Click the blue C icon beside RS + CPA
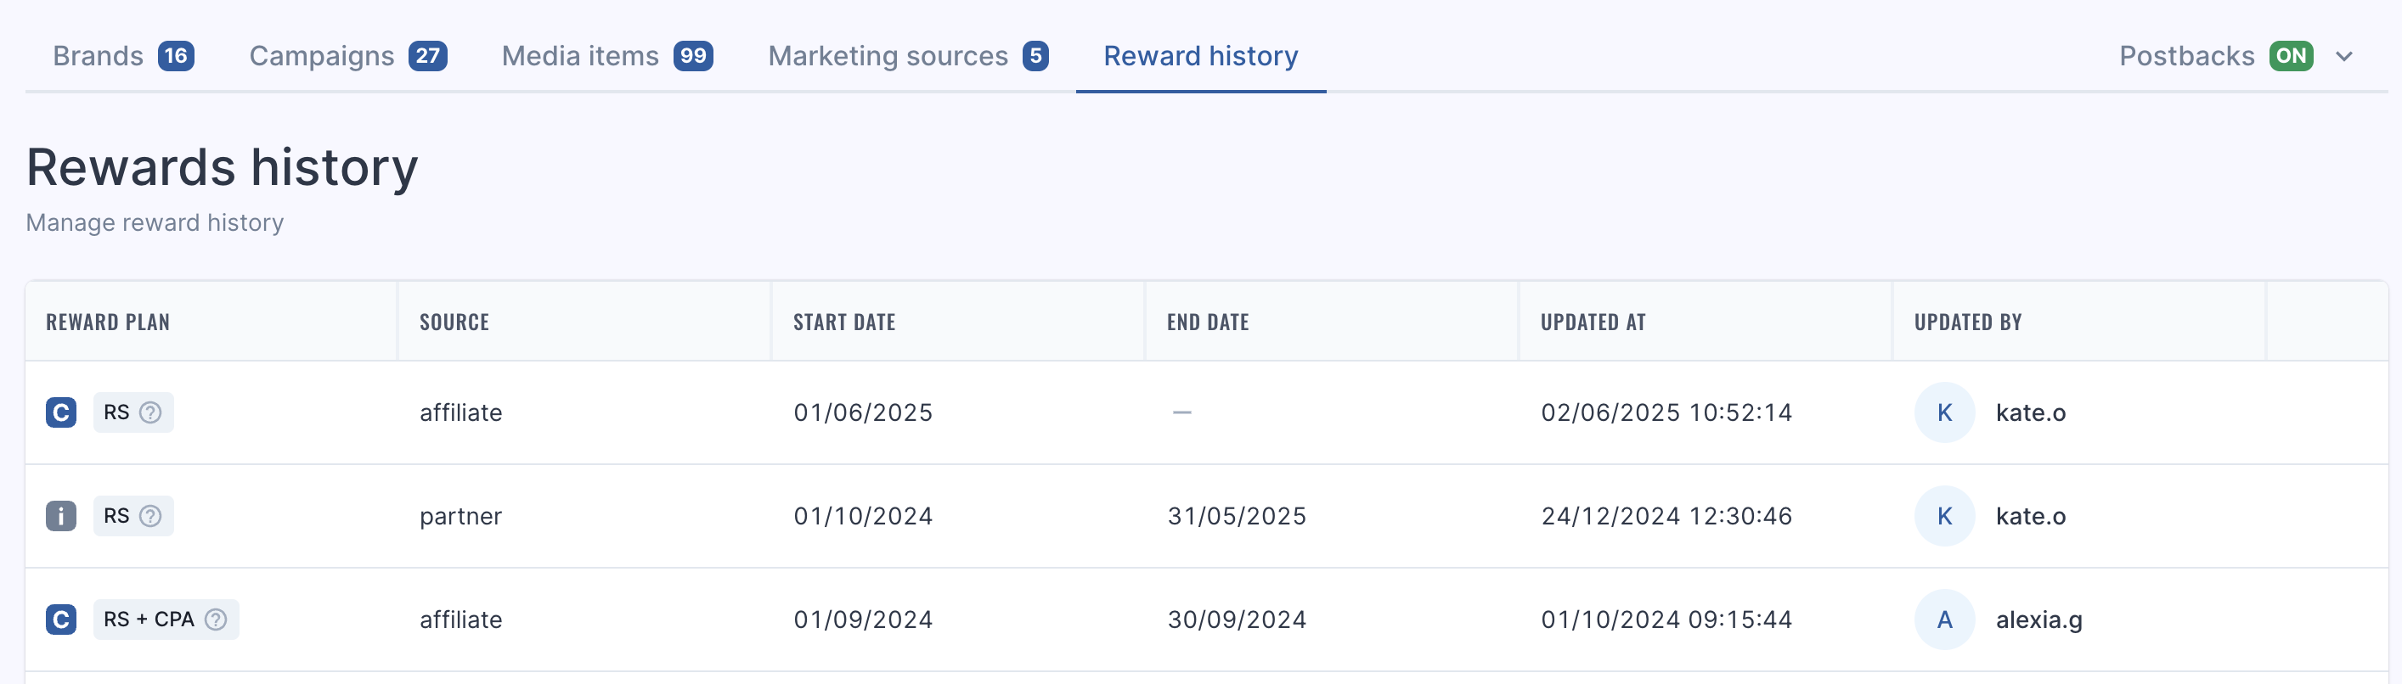Screen dimensions: 2402x684 tap(60, 619)
